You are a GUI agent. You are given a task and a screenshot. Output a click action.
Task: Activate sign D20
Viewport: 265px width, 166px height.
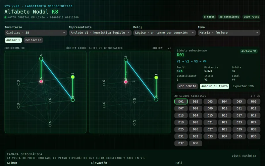coord(195,122)
